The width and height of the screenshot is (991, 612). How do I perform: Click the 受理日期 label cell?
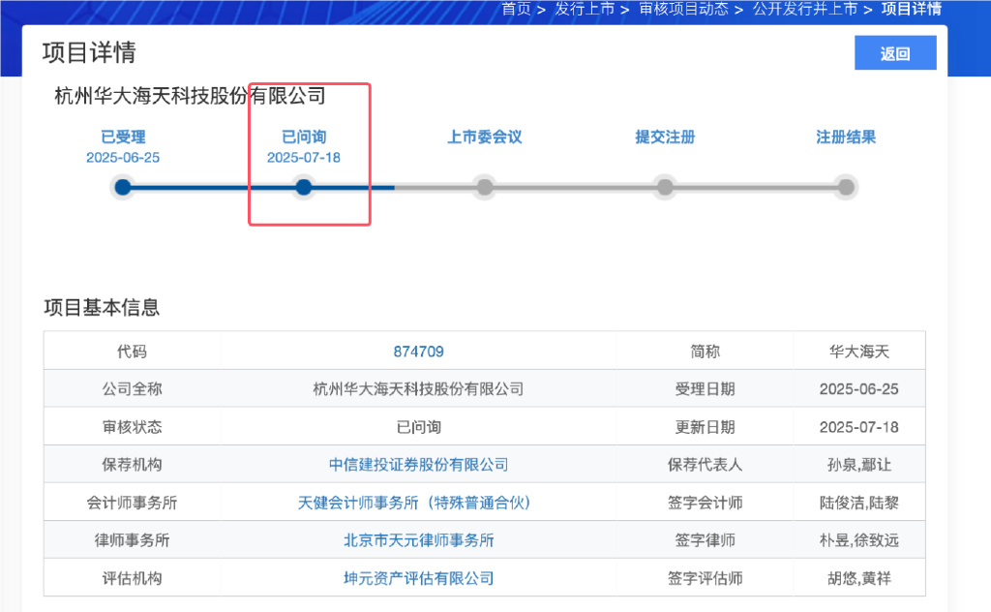pos(706,389)
